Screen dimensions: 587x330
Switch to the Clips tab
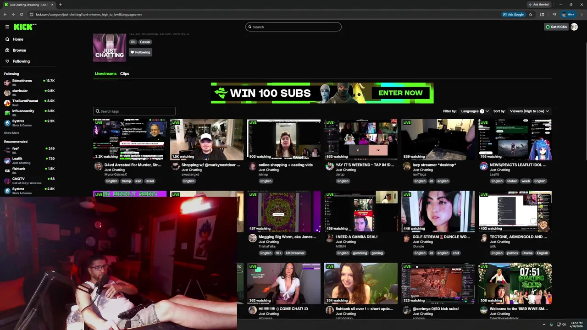(125, 74)
